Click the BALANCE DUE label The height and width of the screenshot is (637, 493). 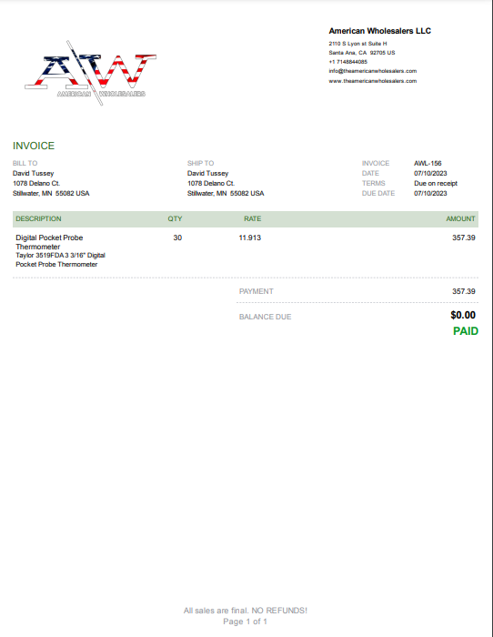266,317
